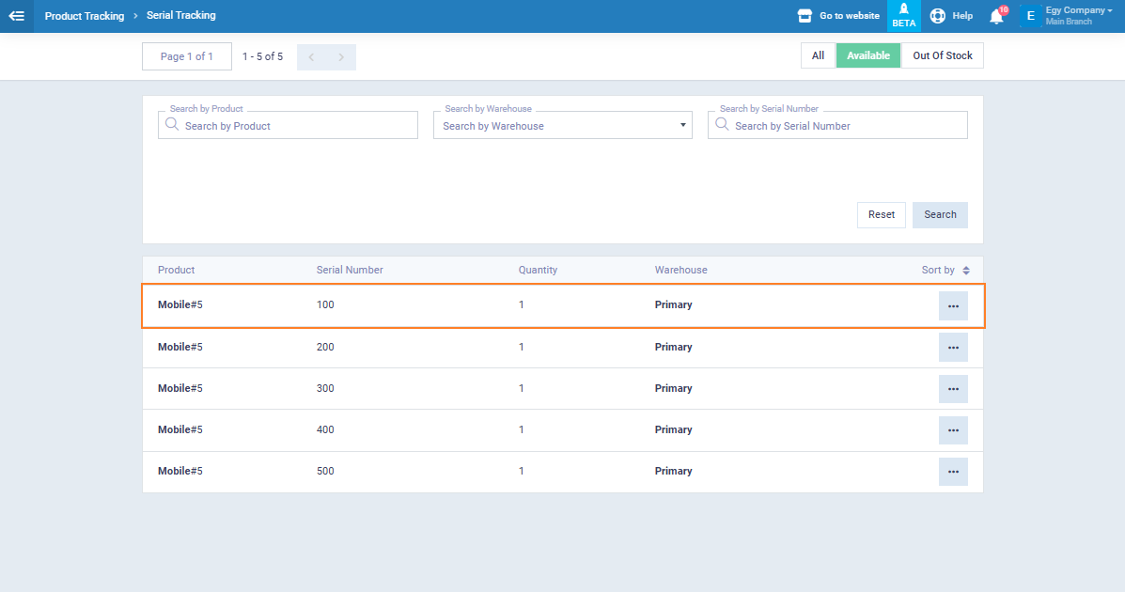Go to next page arrow

[341, 57]
